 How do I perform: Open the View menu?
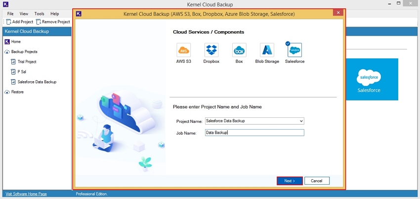pyautogui.click(x=24, y=14)
